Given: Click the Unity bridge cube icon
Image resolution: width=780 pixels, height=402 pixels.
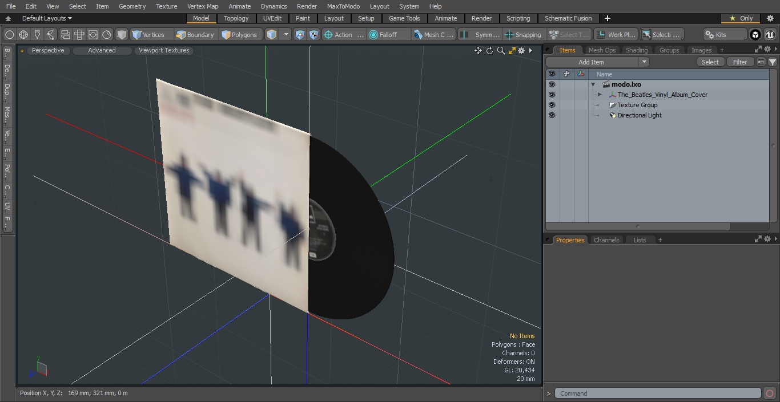Looking at the screenshot, I should 755,35.
